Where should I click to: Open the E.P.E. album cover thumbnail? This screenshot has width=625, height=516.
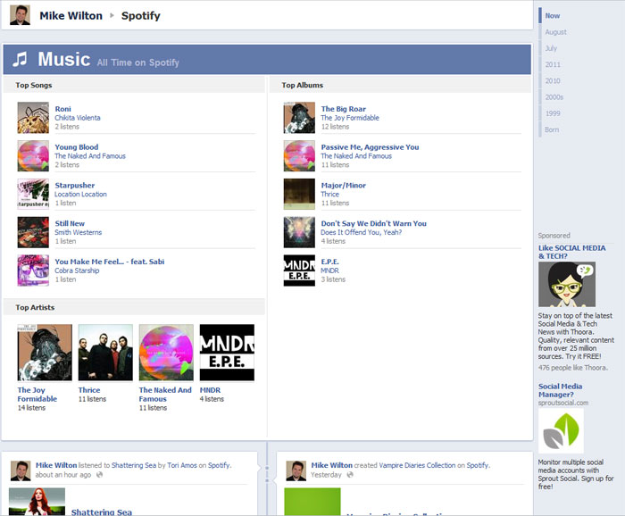tap(299, 270)
